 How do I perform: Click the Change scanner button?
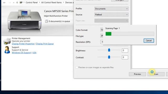click(x=120, y=1)
